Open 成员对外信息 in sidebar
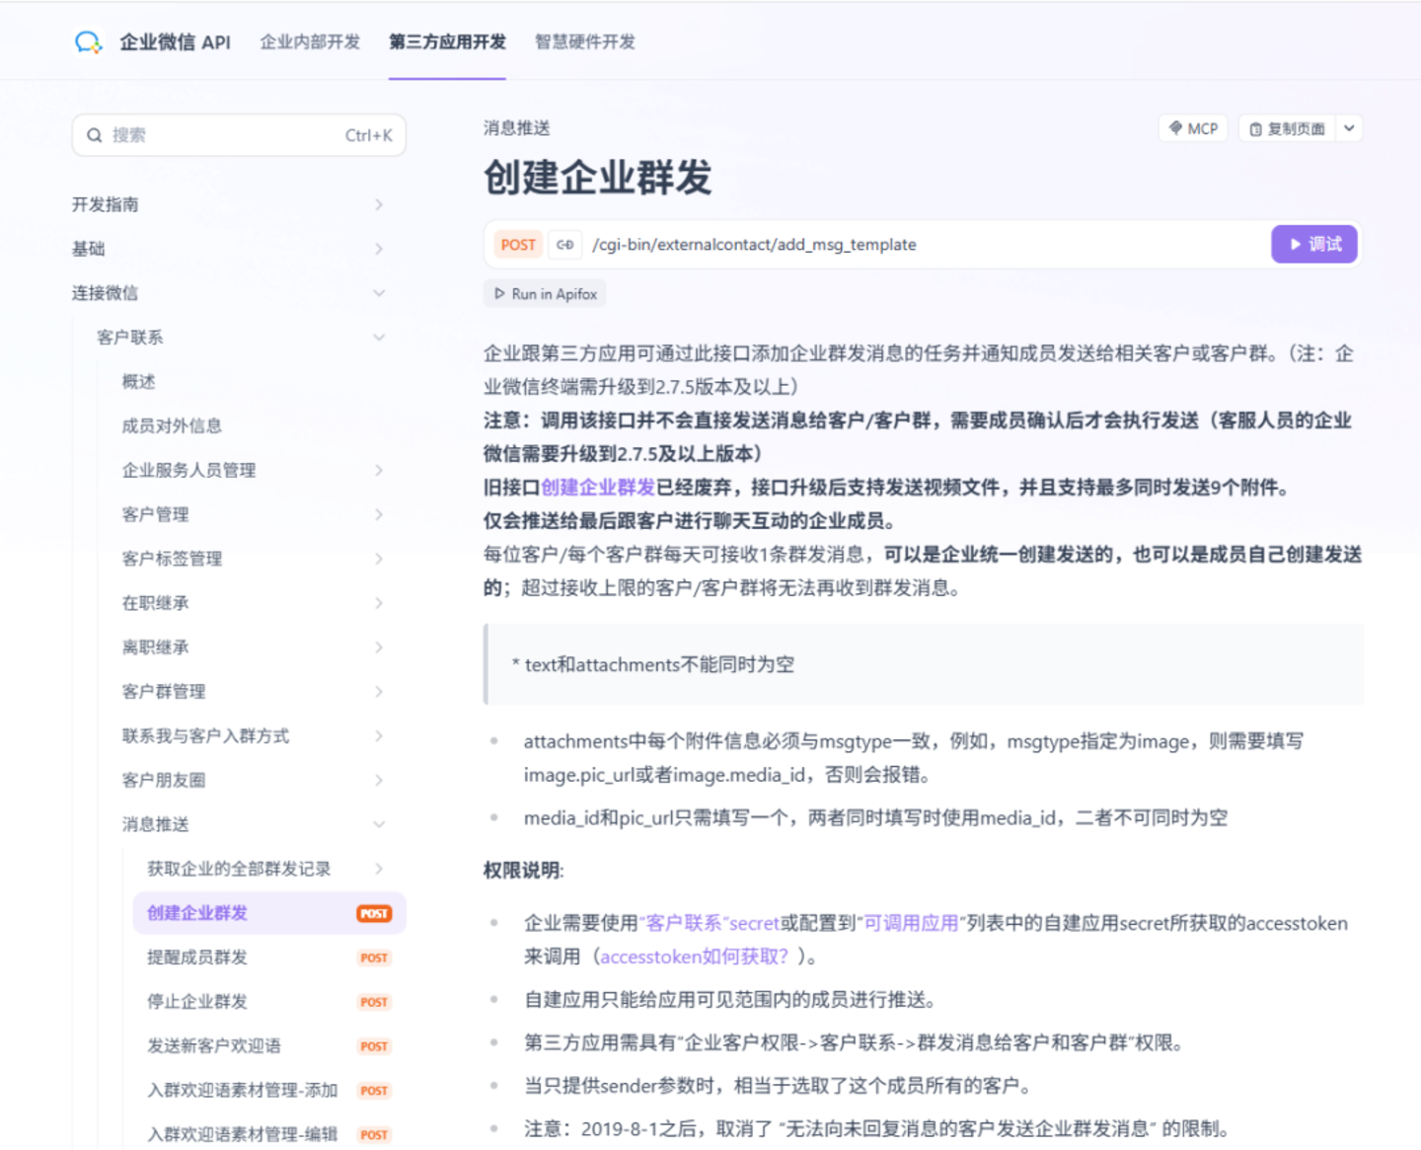 point(172,426)
